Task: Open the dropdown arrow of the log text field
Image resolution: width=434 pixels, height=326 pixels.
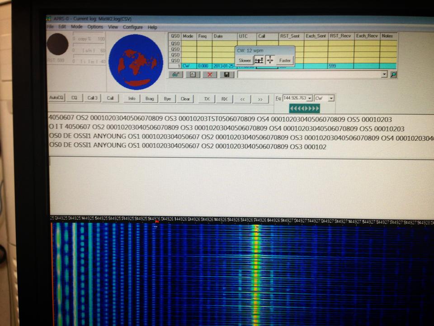Action: coord(384,74)
